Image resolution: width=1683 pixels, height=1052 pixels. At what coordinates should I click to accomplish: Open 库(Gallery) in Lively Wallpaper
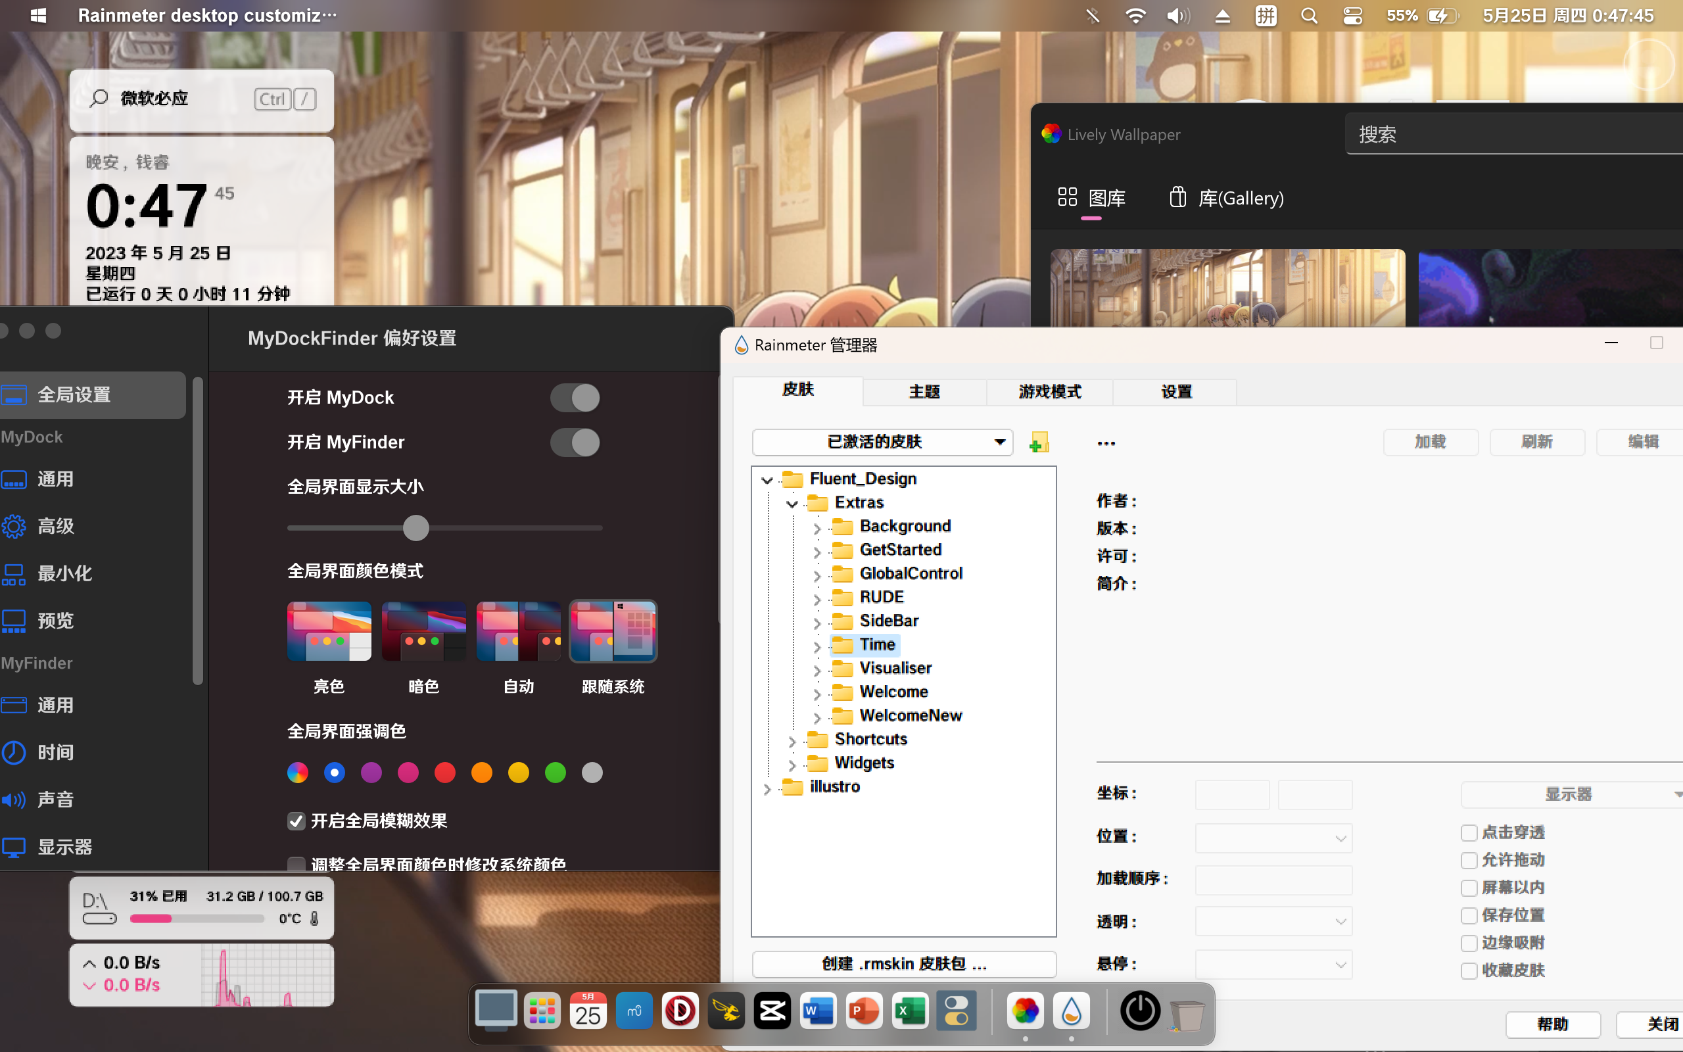tap(1227, 199)
